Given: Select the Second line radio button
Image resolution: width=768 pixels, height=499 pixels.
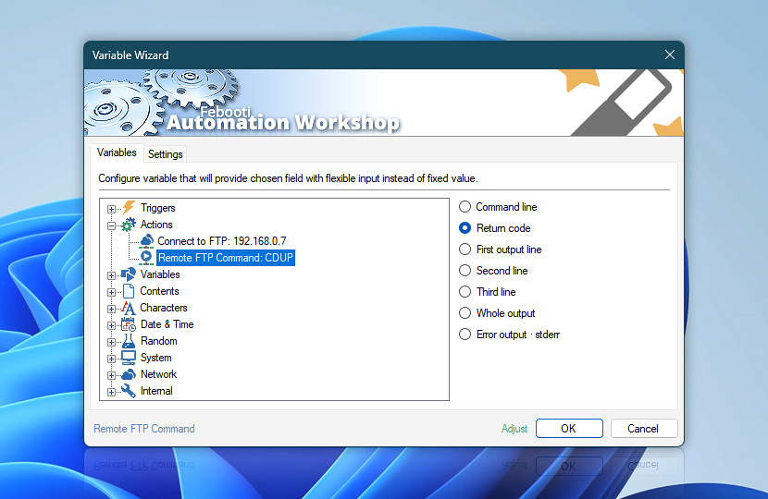Looking at the screenshot, I should (x=465, y=271).
